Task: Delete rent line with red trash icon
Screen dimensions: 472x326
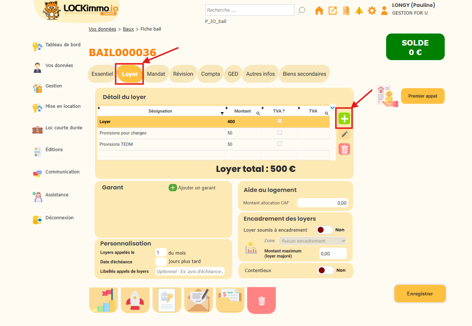Action: tap(344, 149)
